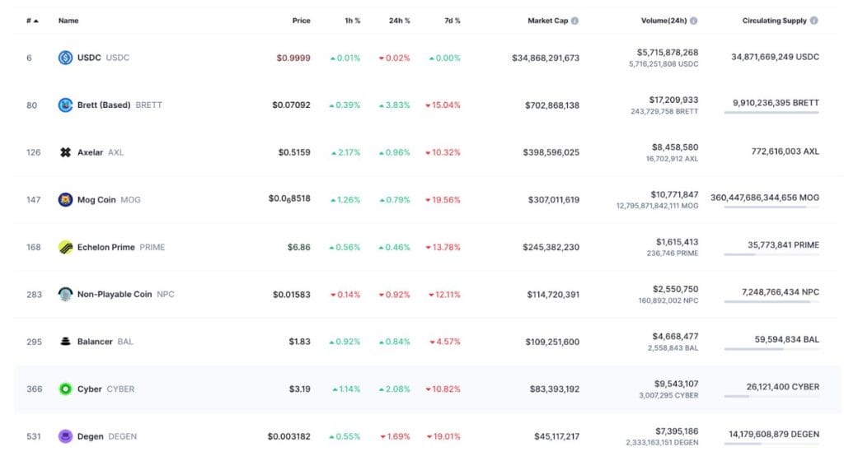This screenshot has height=461, width=844.
Task: Sort by the 24h % column
Action: click(x=400, y=21)
